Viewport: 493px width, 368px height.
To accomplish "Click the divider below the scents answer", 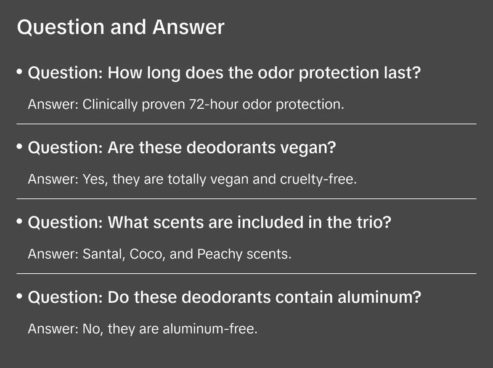I will pyautogui.click(x=246, y=273).
